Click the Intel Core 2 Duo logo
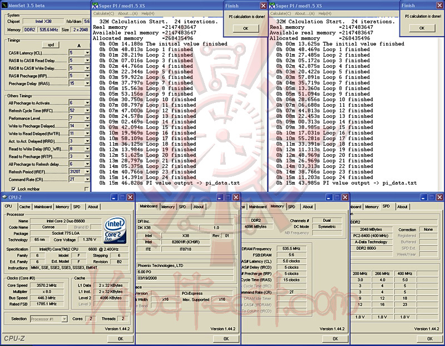This screenshot has height=346, width=445. coord(115,230)
